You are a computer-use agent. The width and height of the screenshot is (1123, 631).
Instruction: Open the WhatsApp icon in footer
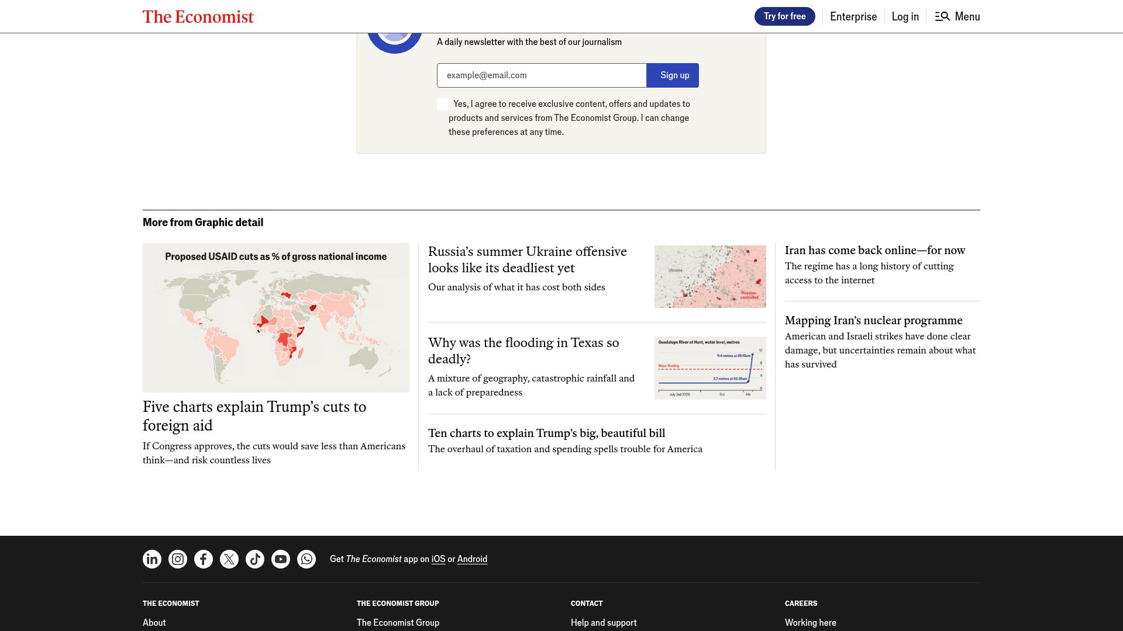coord(306,559)
